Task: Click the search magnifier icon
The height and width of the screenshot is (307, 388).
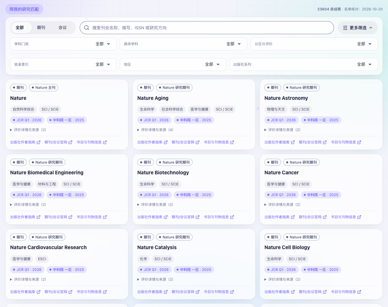Action: coord(87,28)
